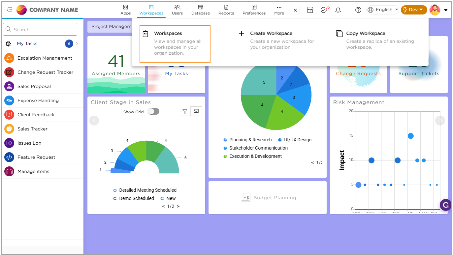
Task: Collapse the sidebar using the hamburger arrow icon
Action: (9, 10)
